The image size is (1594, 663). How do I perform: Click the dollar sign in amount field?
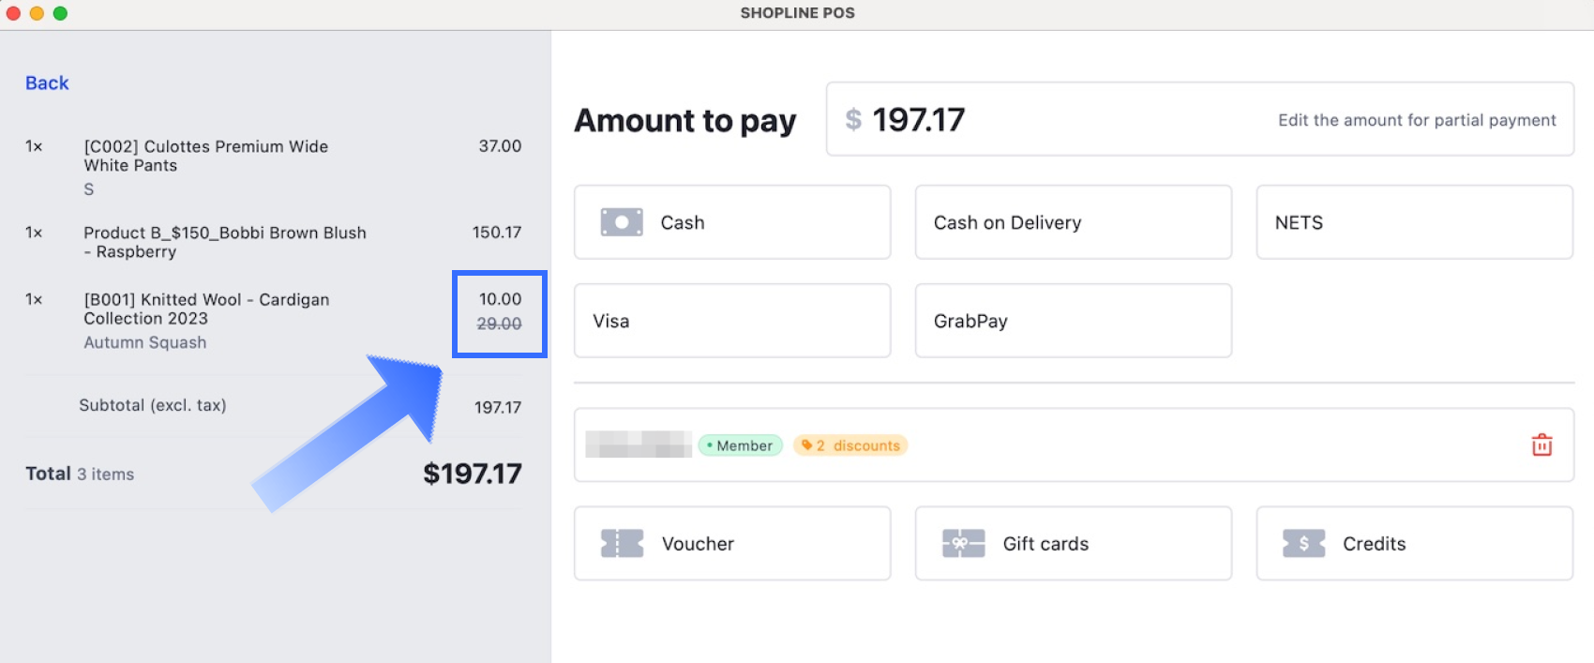853,120
